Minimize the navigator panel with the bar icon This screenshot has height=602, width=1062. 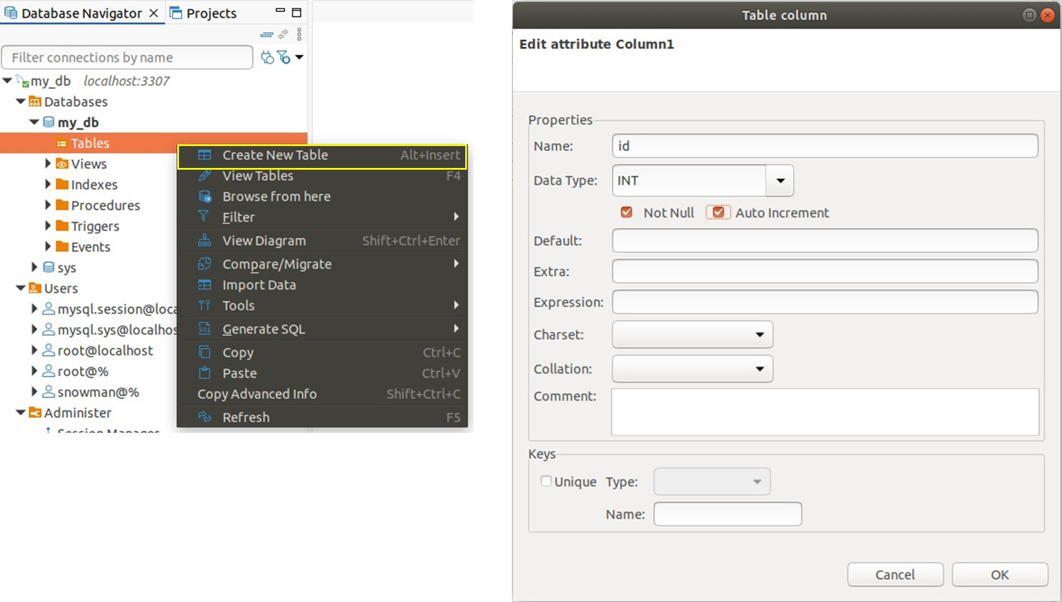(280, 12)
